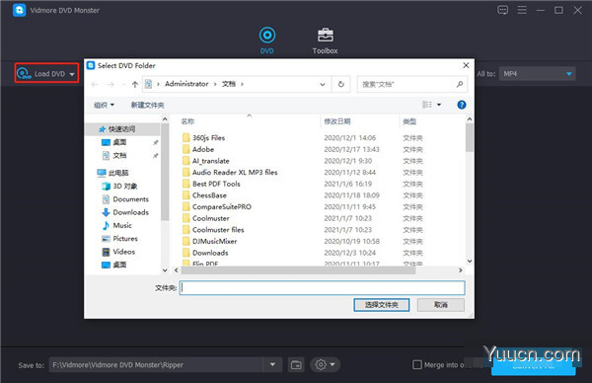Click Administrator in the address path
This screenshot has width=592, height=383.
(186, 84)
